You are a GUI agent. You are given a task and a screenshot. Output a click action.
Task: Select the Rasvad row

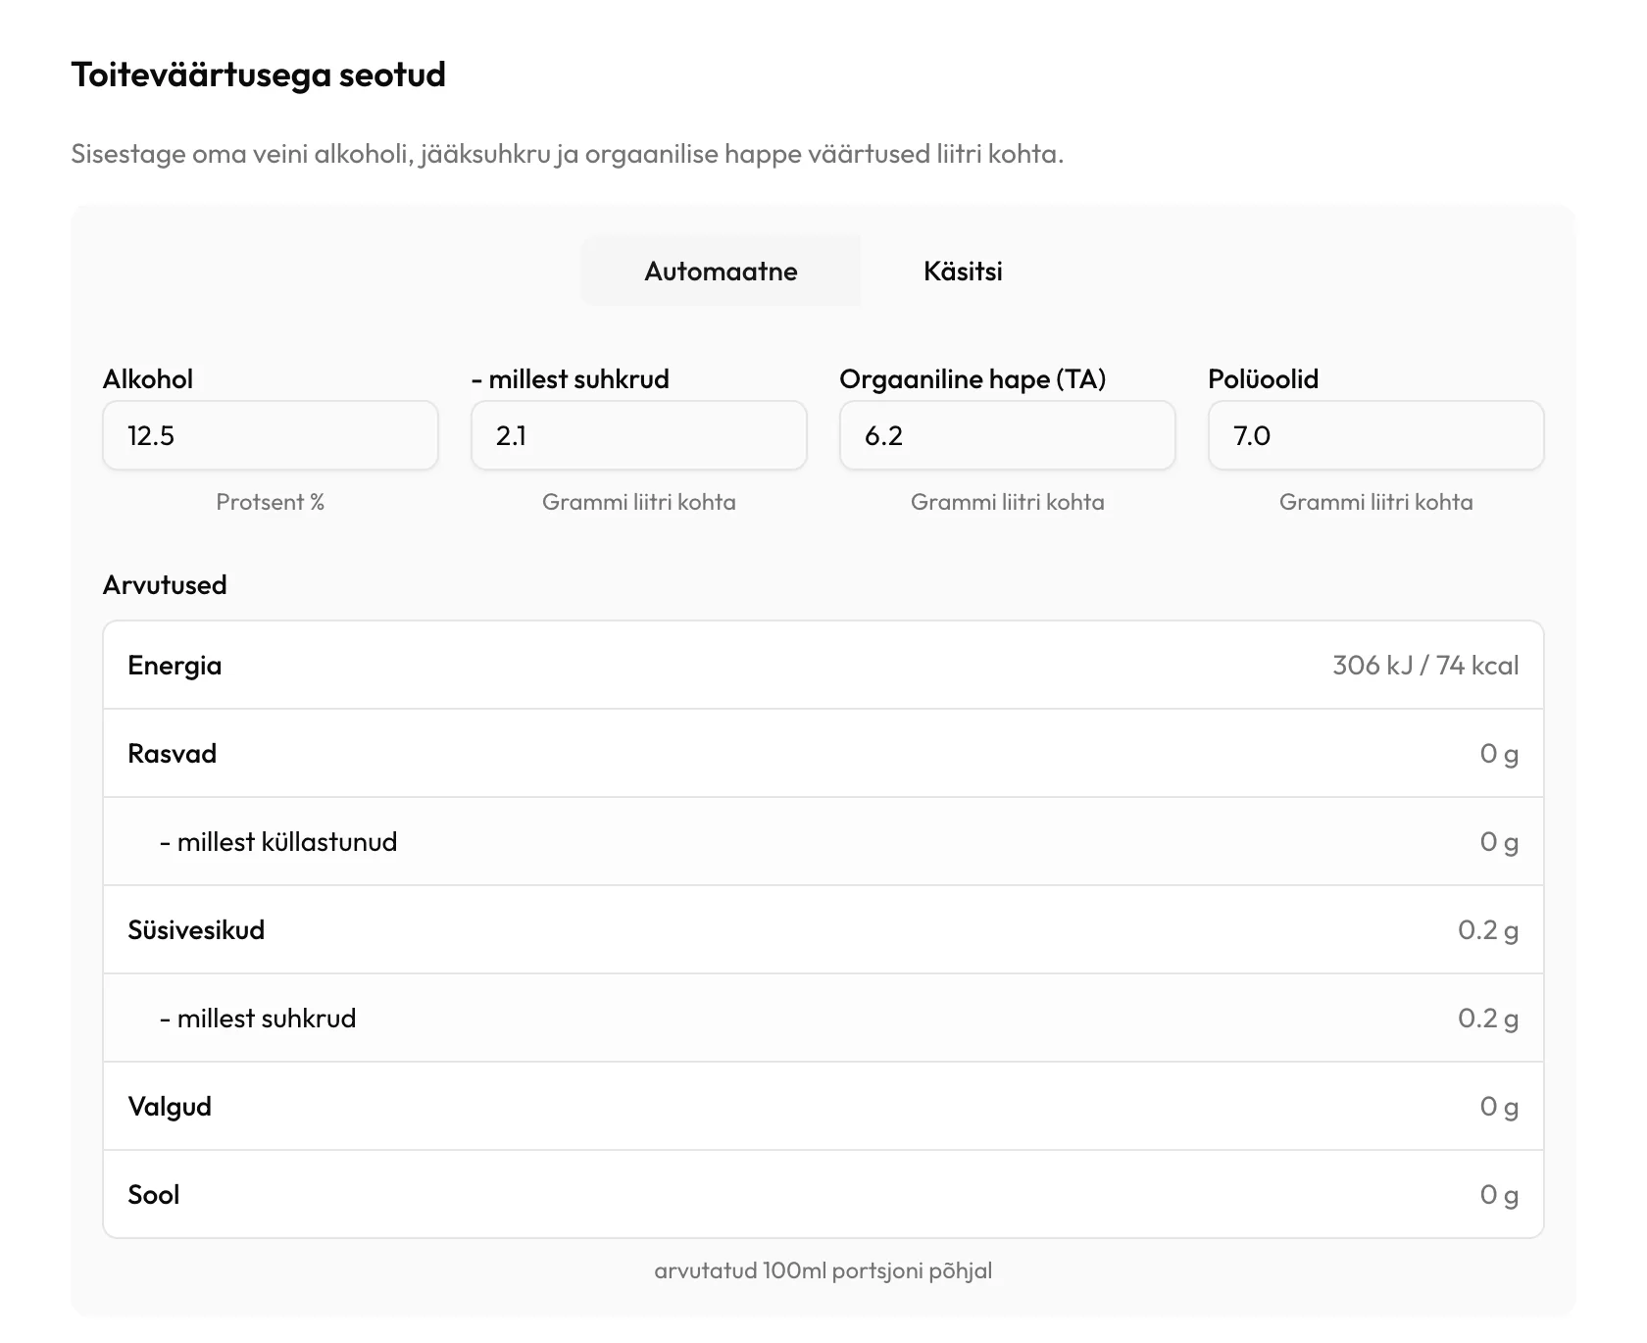click(x=823, y=753)
